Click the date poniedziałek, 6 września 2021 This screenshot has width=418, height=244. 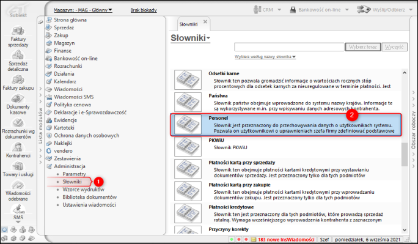point(368,240)
